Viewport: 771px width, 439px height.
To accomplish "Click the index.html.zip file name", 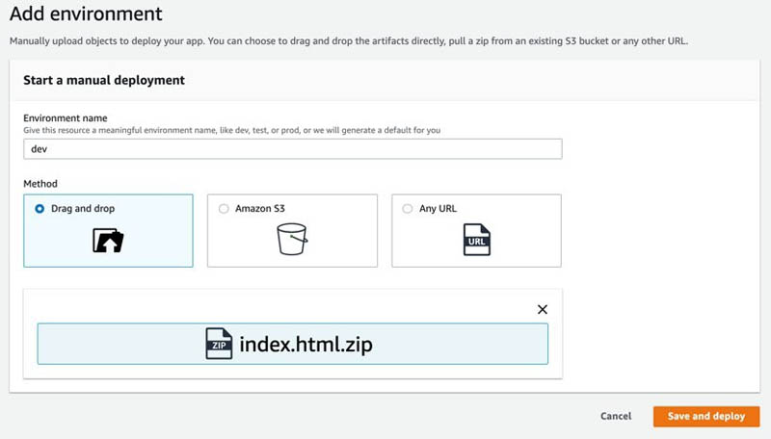I will coord(306,345).
